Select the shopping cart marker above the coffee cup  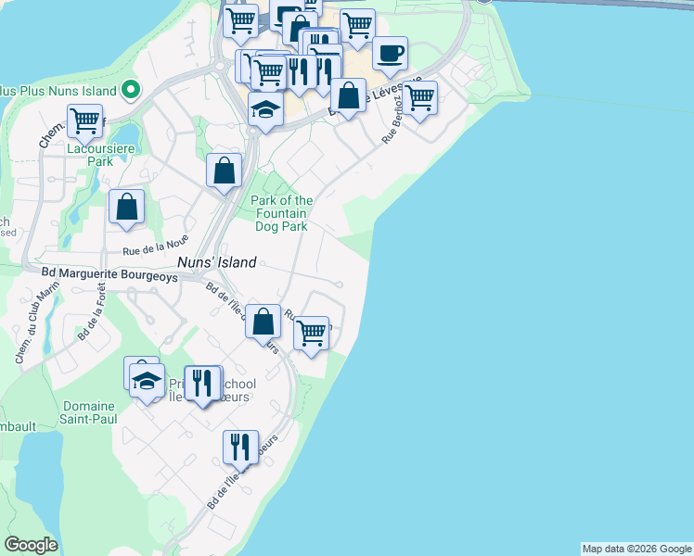(x=357, y=26)
